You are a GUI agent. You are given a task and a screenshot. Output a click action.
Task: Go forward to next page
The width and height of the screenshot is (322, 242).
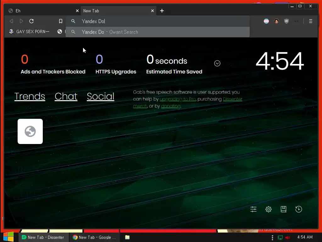[21, 21]
